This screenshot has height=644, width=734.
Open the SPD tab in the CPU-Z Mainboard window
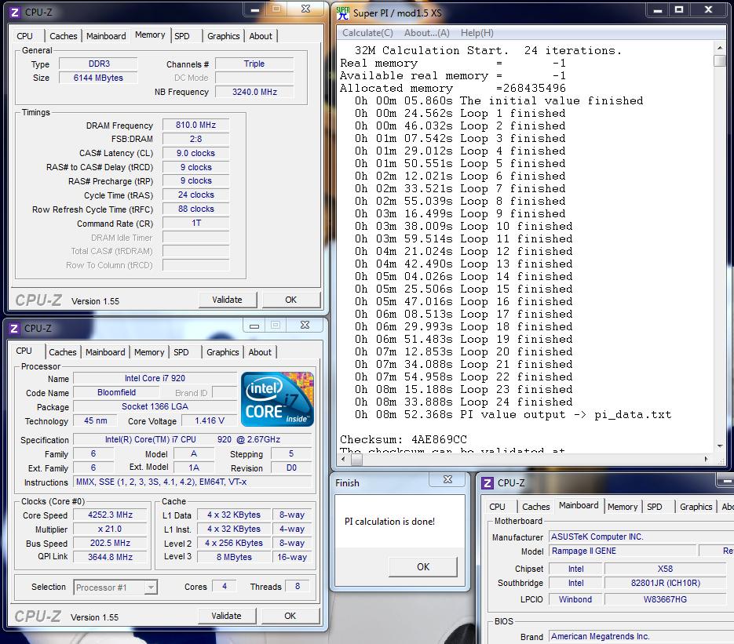coord(655,507)
